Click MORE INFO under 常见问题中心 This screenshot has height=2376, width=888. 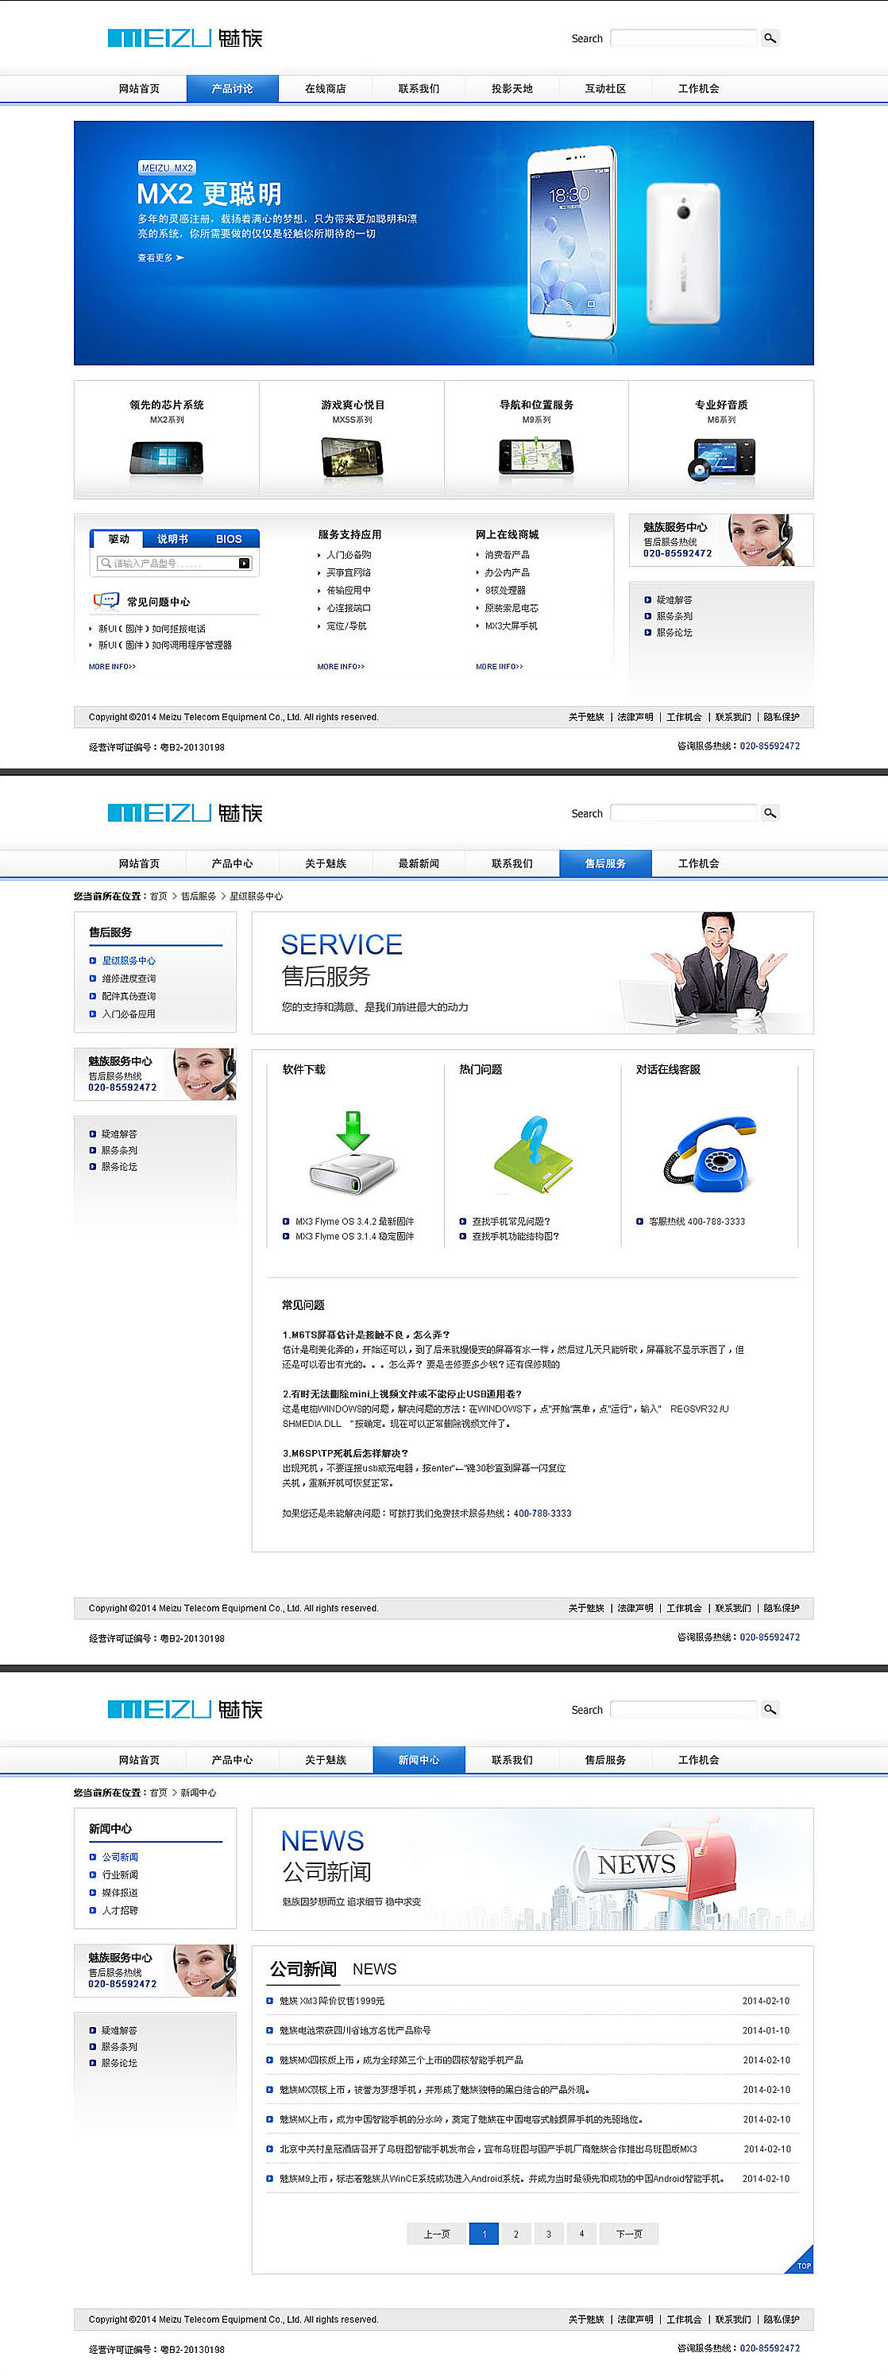tap(112, 666)
